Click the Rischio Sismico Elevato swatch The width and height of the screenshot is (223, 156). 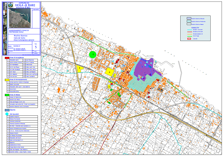(x=189, y=18)
